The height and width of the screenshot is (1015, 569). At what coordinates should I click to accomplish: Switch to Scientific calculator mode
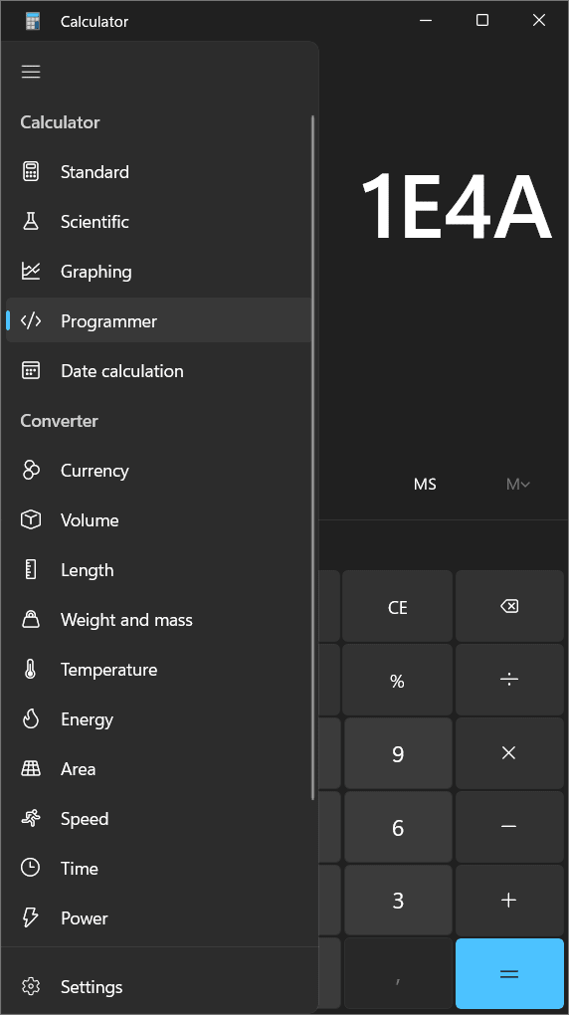(x=158, y=221)
